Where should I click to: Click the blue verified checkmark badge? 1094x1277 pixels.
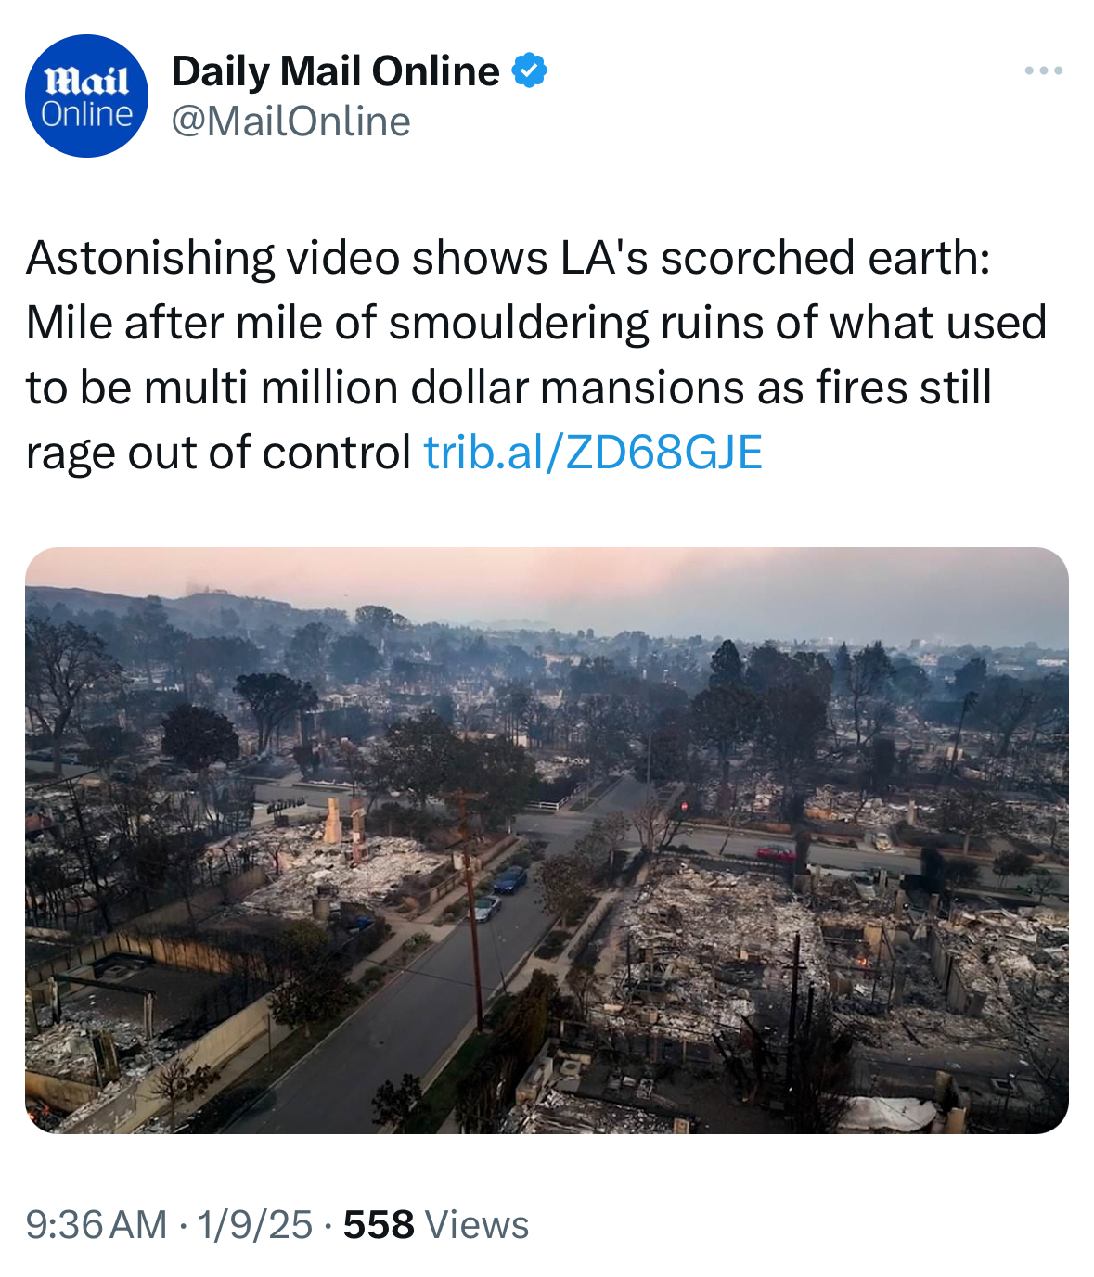point(529,71)
